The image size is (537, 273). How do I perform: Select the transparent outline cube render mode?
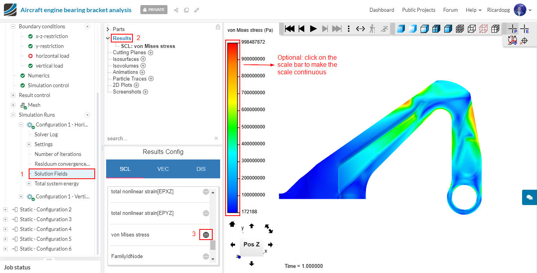click(x=471, y=29)
